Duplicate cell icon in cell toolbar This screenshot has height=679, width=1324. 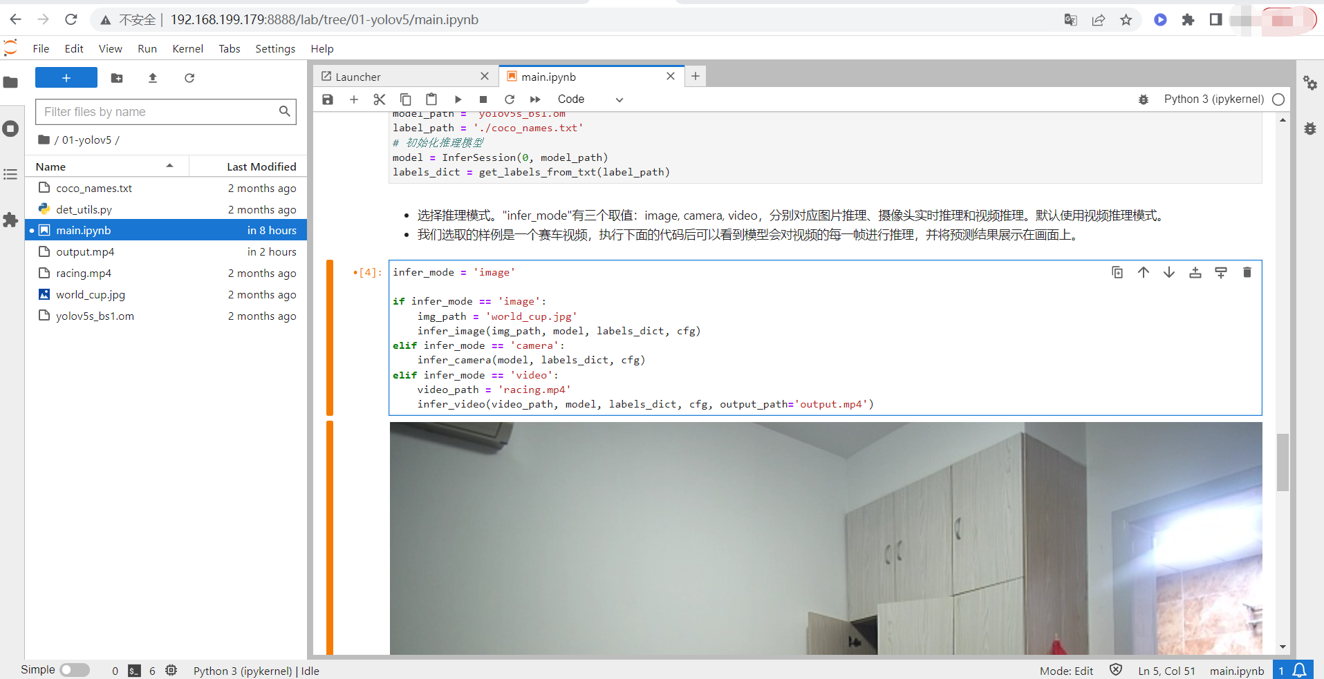pos(1117,272)
